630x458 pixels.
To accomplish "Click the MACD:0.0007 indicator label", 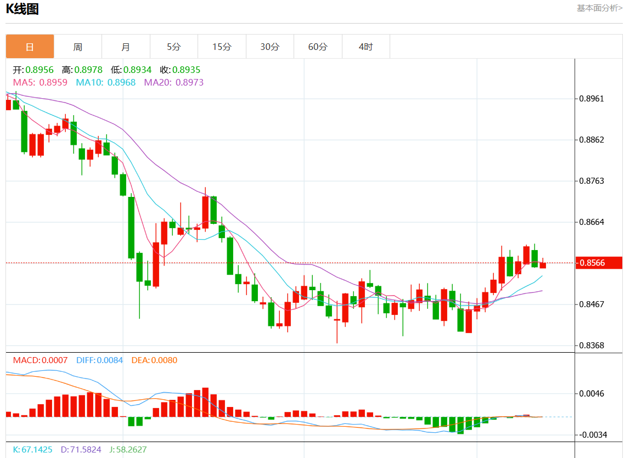I will click(x=40, y=360).
